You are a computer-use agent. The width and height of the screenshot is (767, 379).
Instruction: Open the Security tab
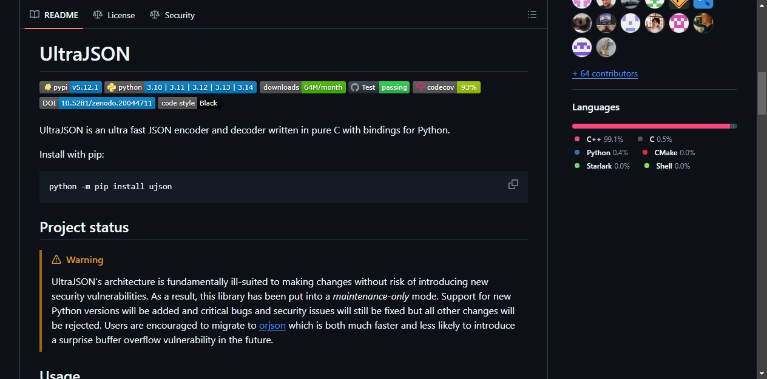[172, 15]
